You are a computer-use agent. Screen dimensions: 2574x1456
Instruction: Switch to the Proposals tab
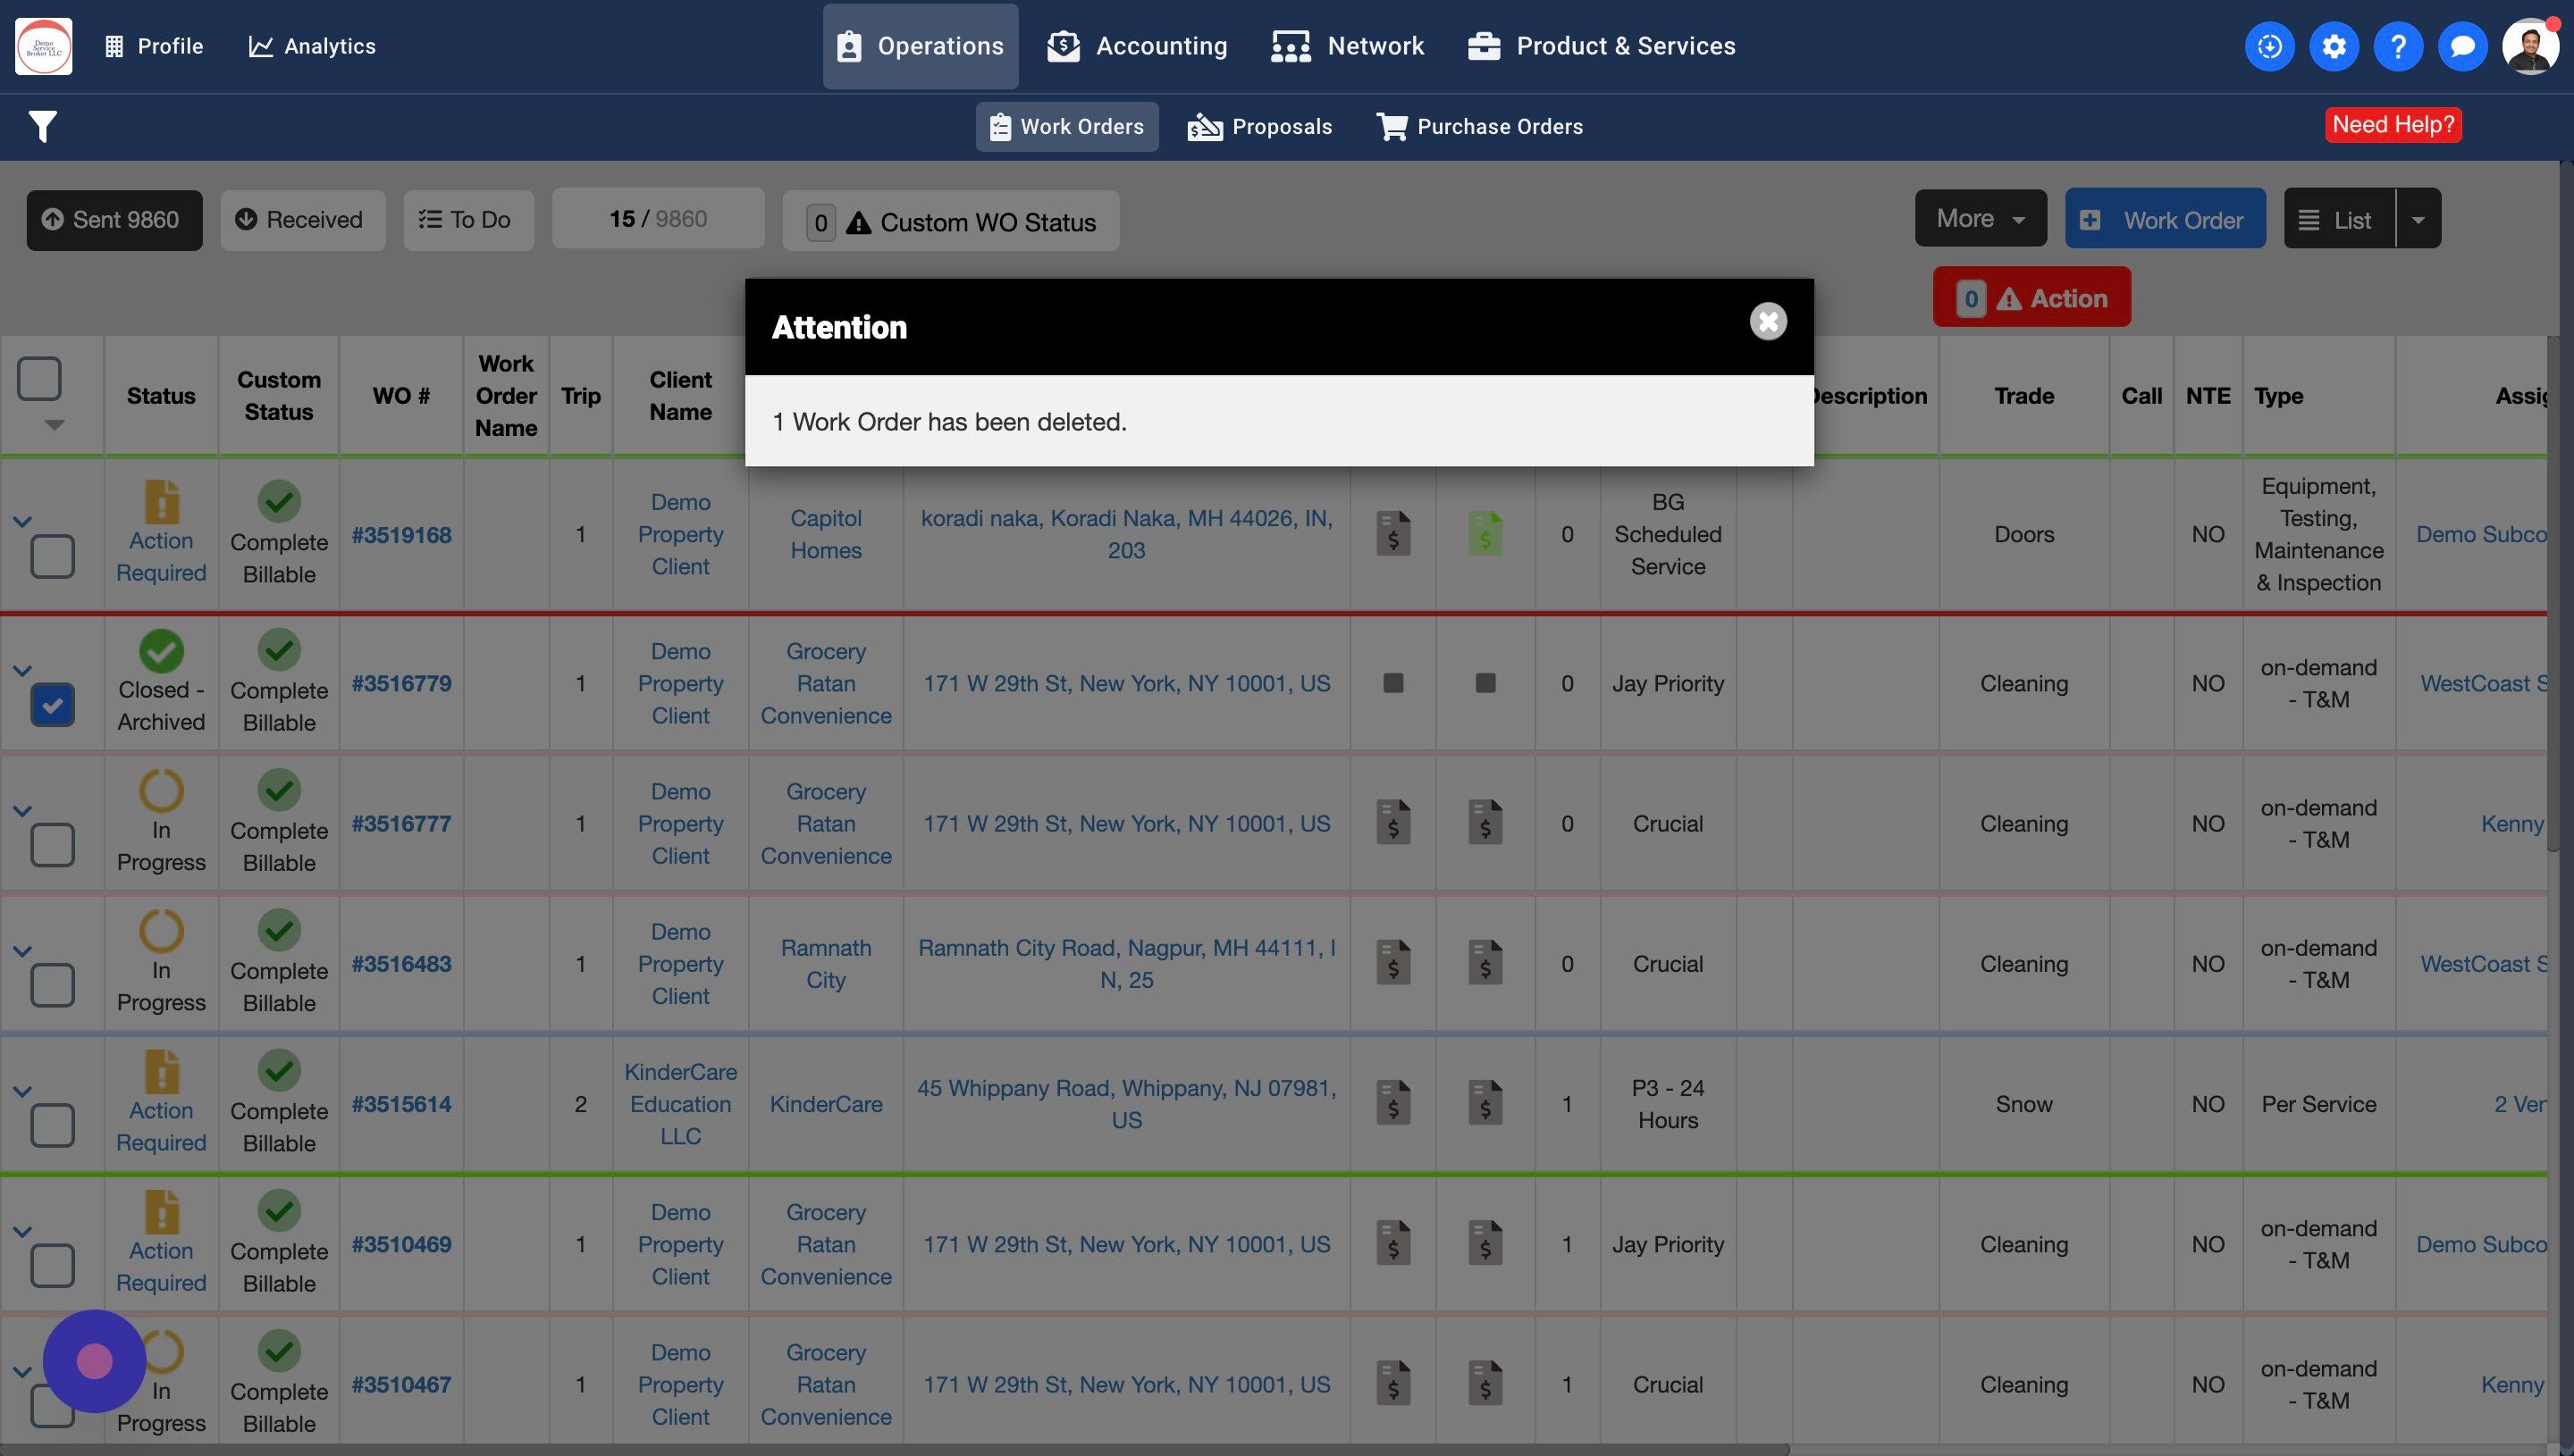click(1259, 127)
